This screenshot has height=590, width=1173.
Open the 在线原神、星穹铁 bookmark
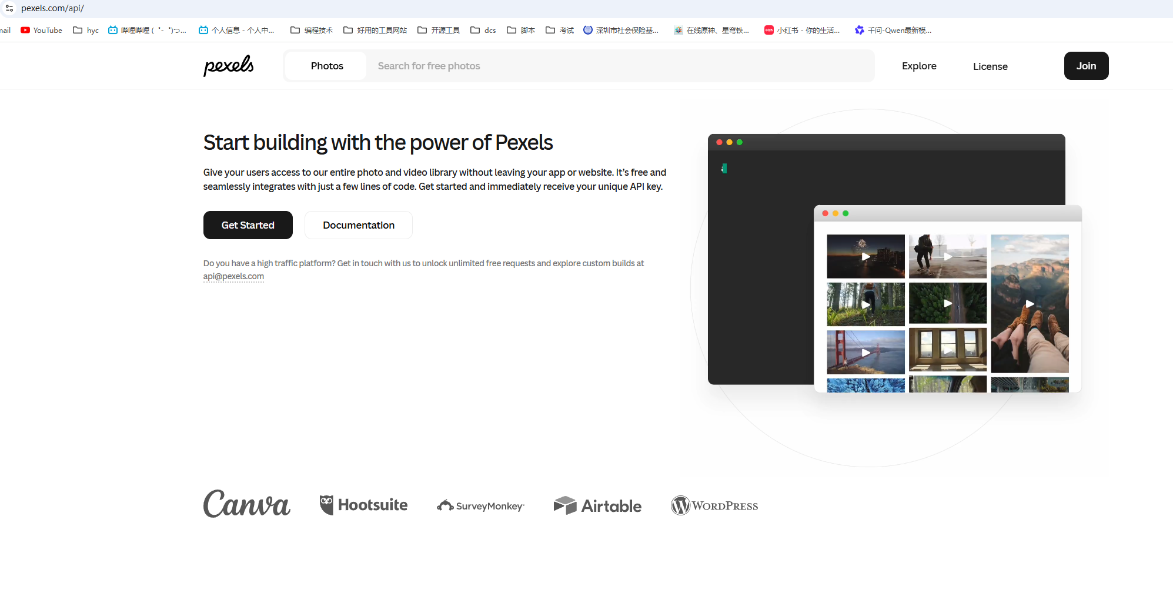711,30
